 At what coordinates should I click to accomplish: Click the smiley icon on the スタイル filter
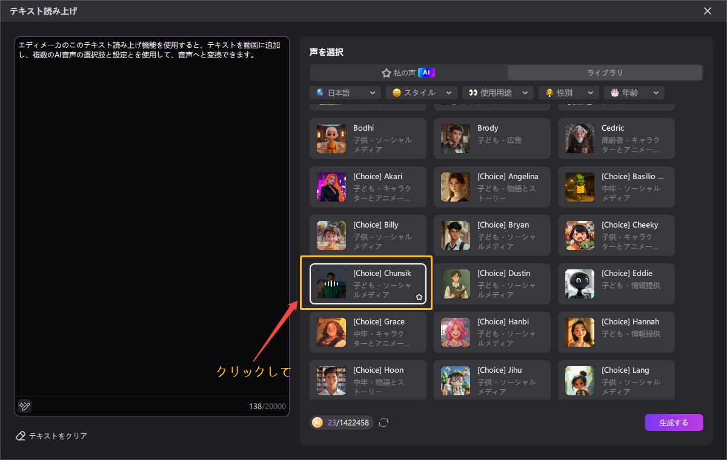click(399, 93)
